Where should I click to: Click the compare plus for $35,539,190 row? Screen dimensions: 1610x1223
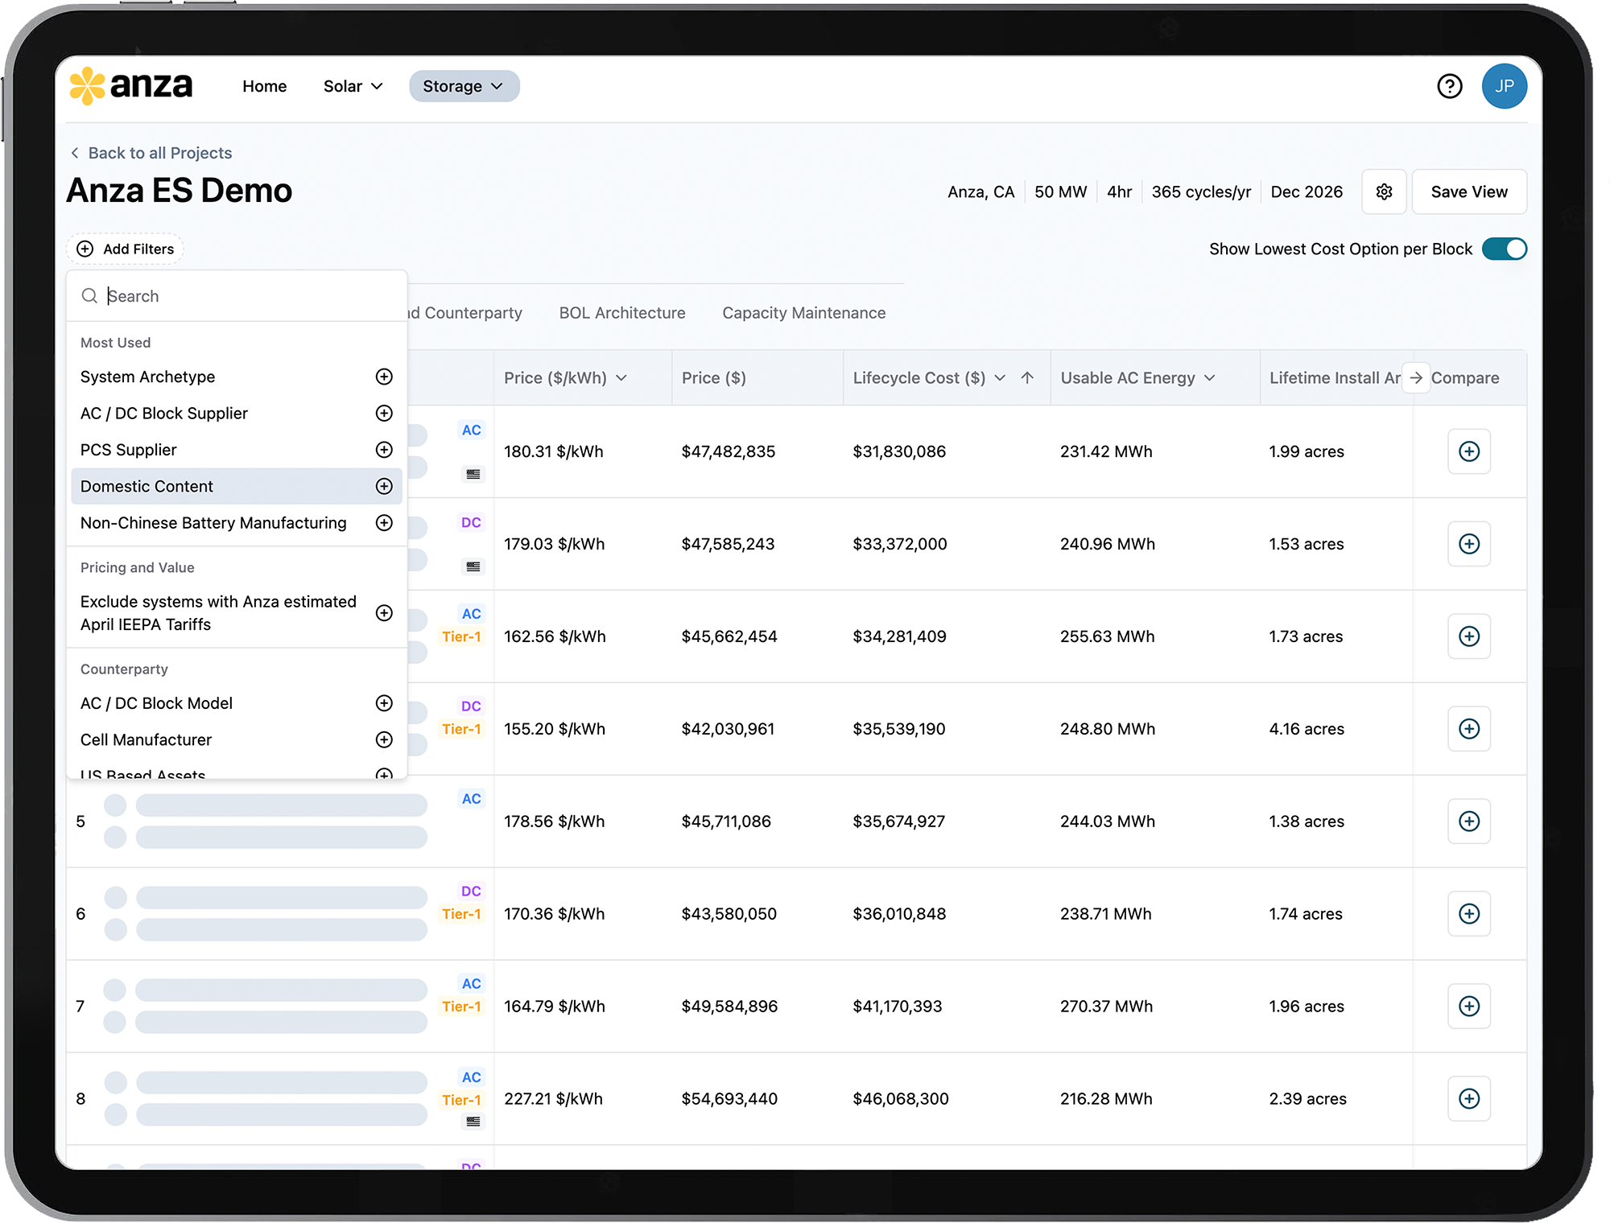(1469, 729)
